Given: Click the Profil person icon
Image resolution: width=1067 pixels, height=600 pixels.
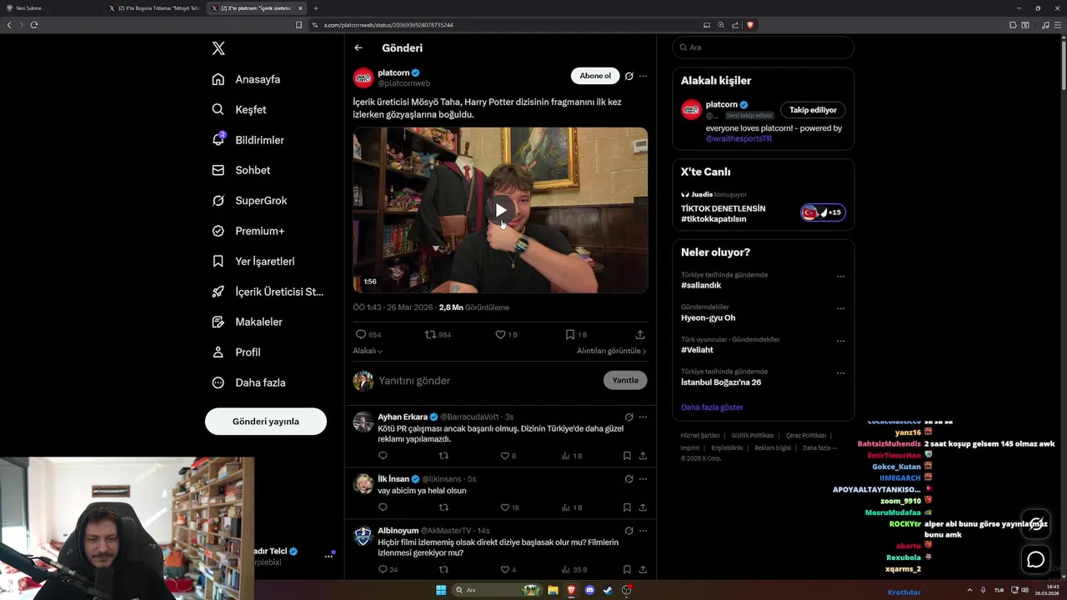Looking at the screenshot, I should pyautogui.click(x=218, y=352).
